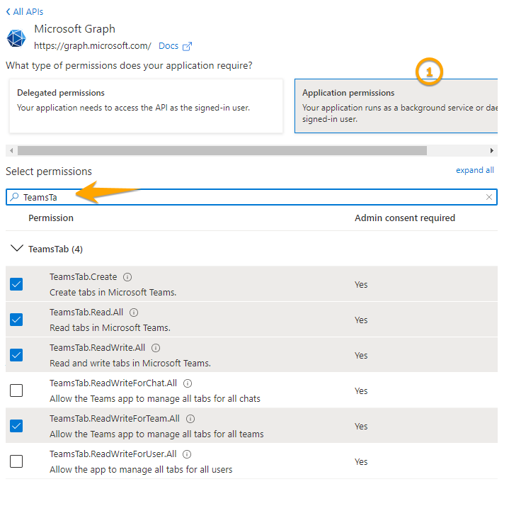Enable TeamsTab.ReadWriteForUser.All checkbox
Screen dimensions: 509x523
16,461
